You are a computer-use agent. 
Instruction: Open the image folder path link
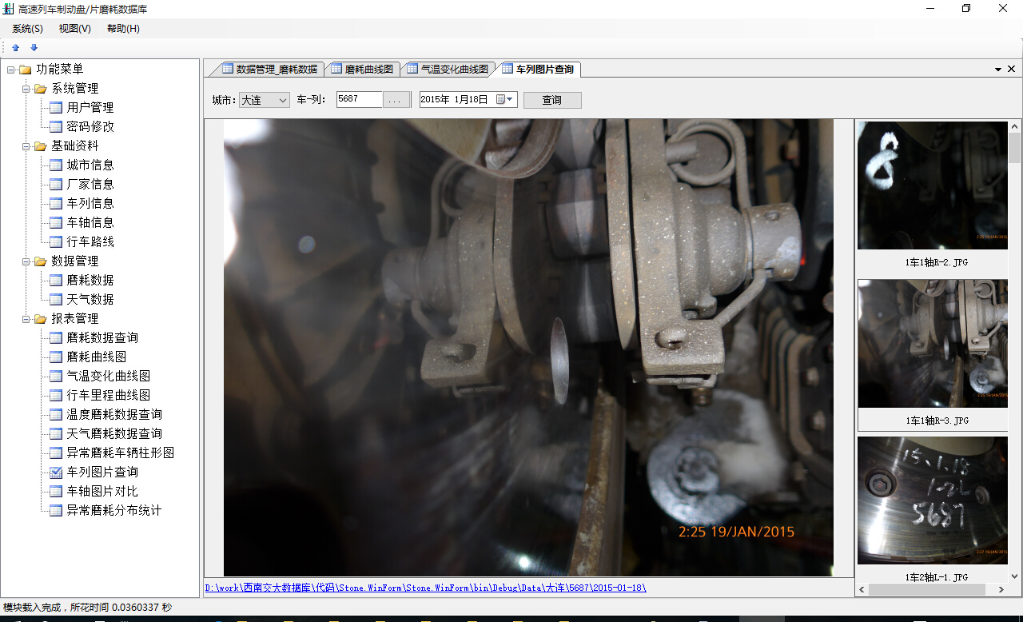pyautogui.click(x=425, y=588)
